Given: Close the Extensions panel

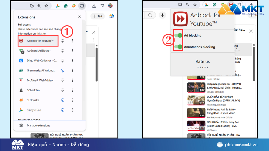Looking at the screenshot, I should 80,17.
